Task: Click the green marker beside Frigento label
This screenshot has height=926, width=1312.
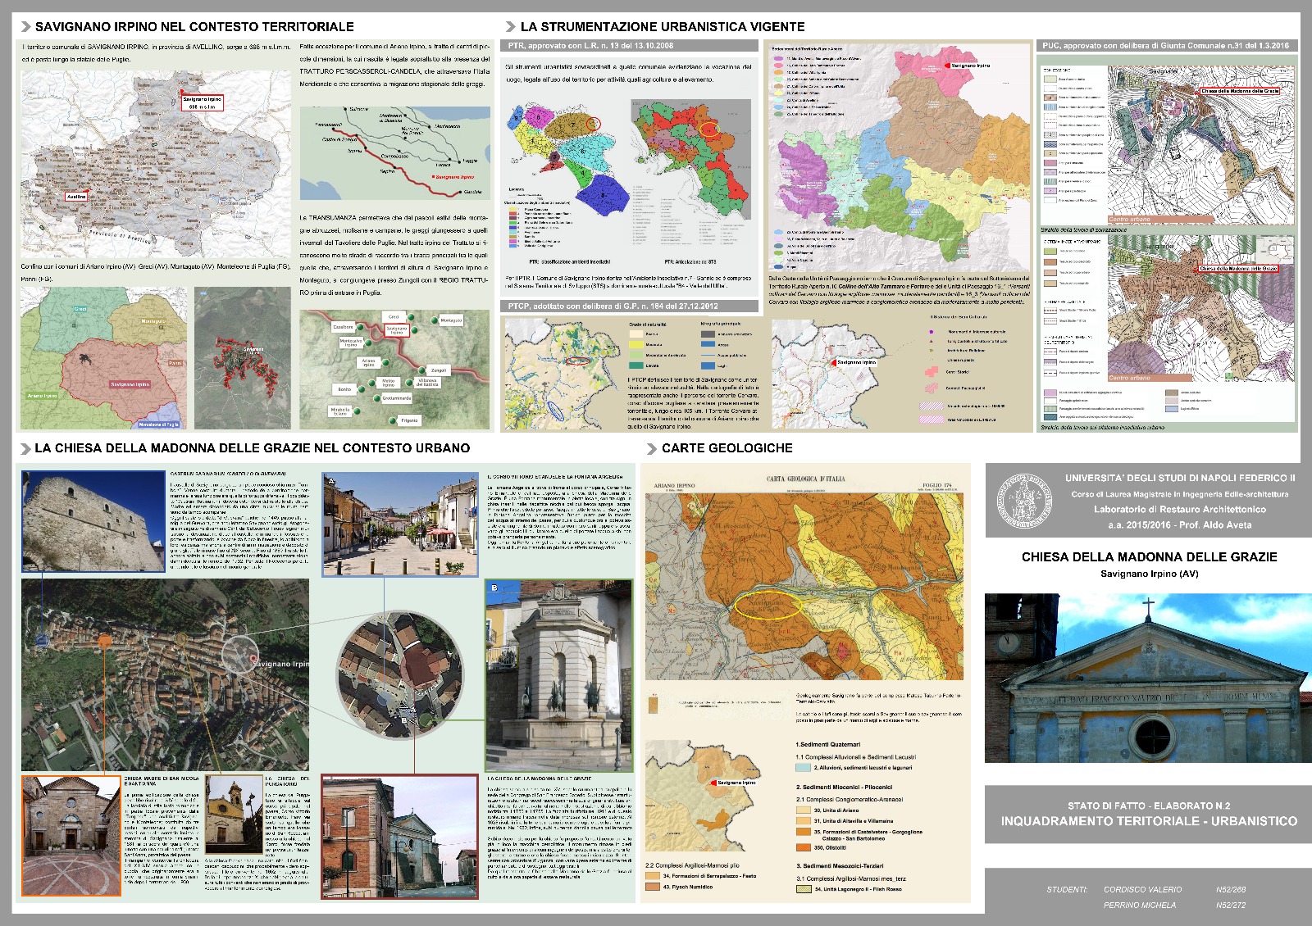Action: [x=392, y=420]
